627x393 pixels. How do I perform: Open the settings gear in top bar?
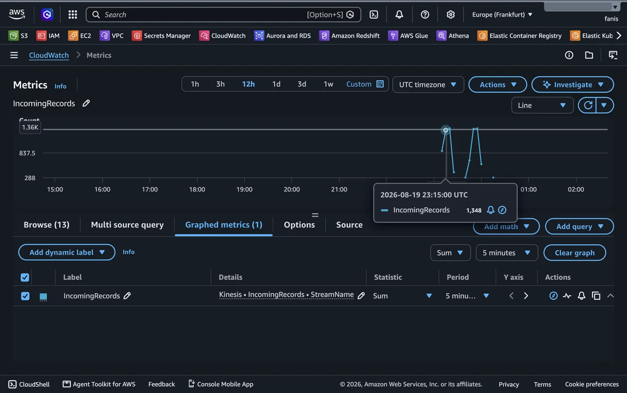click(451, 15)
